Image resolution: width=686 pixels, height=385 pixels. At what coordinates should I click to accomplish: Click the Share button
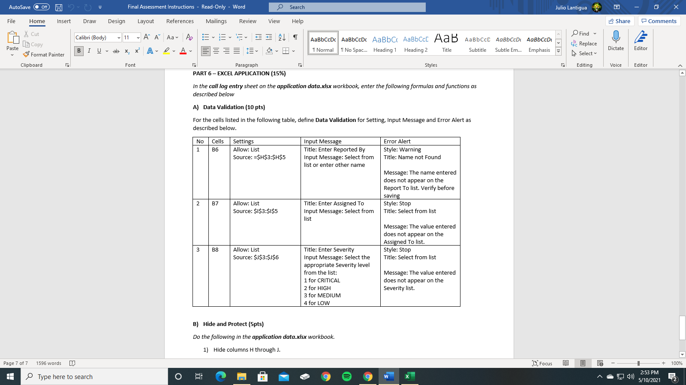tap(620, 21)
